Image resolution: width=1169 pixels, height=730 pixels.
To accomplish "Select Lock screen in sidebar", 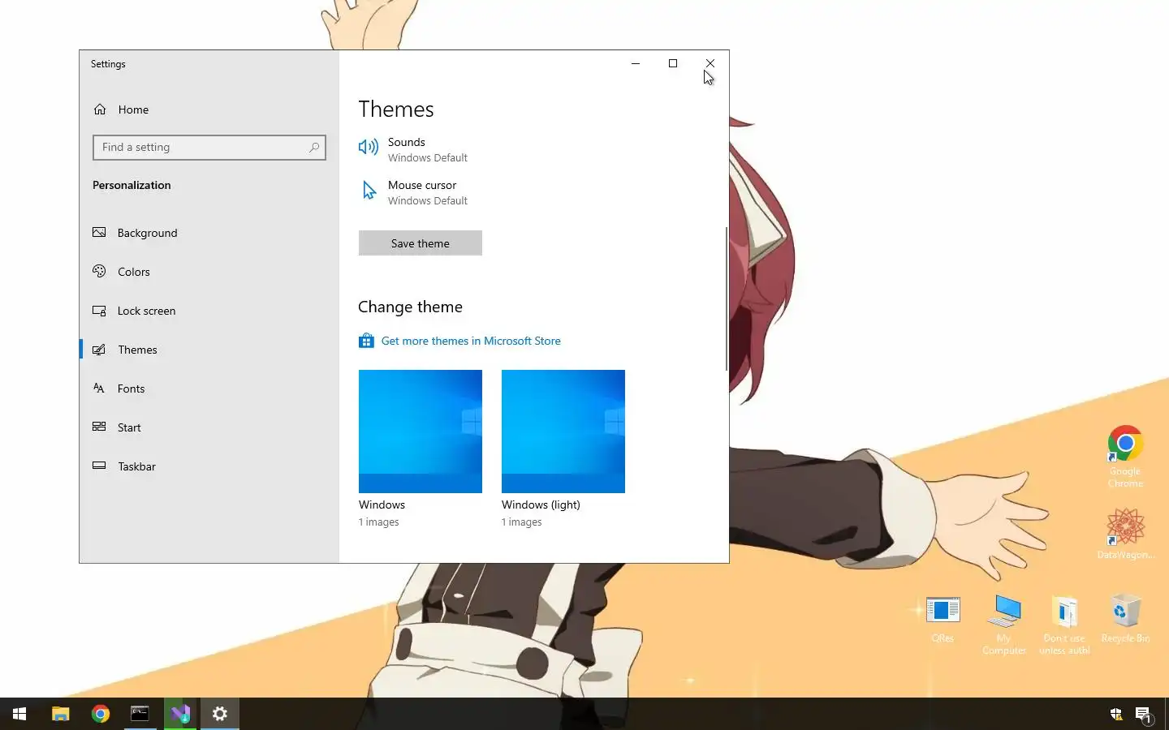I will (209, 311).
